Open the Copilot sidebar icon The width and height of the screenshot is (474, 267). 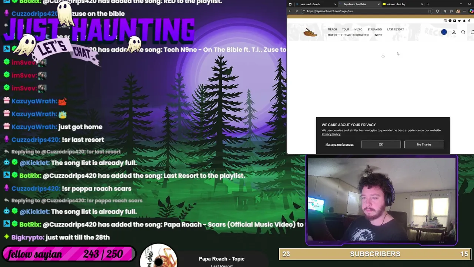[x=471, y=11]
